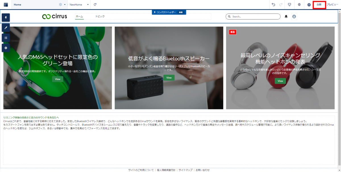The width and height of the screenshot is (341, 172).
Task: Click the page settings gear icon
Action: (x=60, y=5)
